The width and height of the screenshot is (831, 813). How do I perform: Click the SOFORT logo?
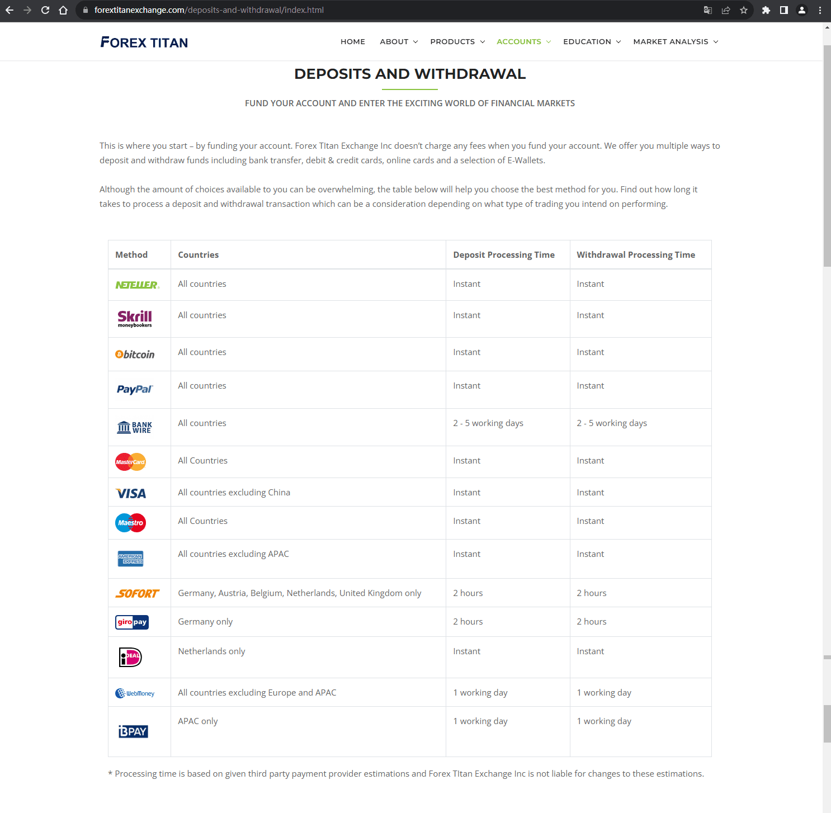click(x=138, y=594)
